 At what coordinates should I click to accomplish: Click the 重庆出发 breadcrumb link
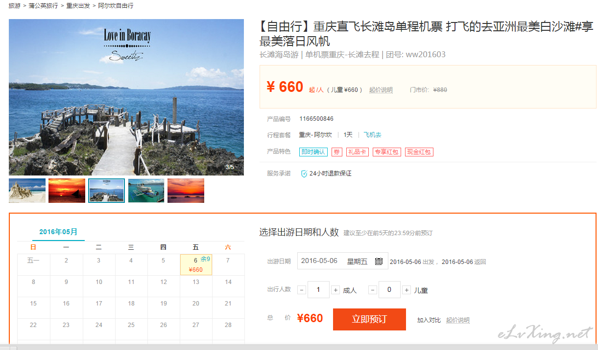(x=78, y=6)
